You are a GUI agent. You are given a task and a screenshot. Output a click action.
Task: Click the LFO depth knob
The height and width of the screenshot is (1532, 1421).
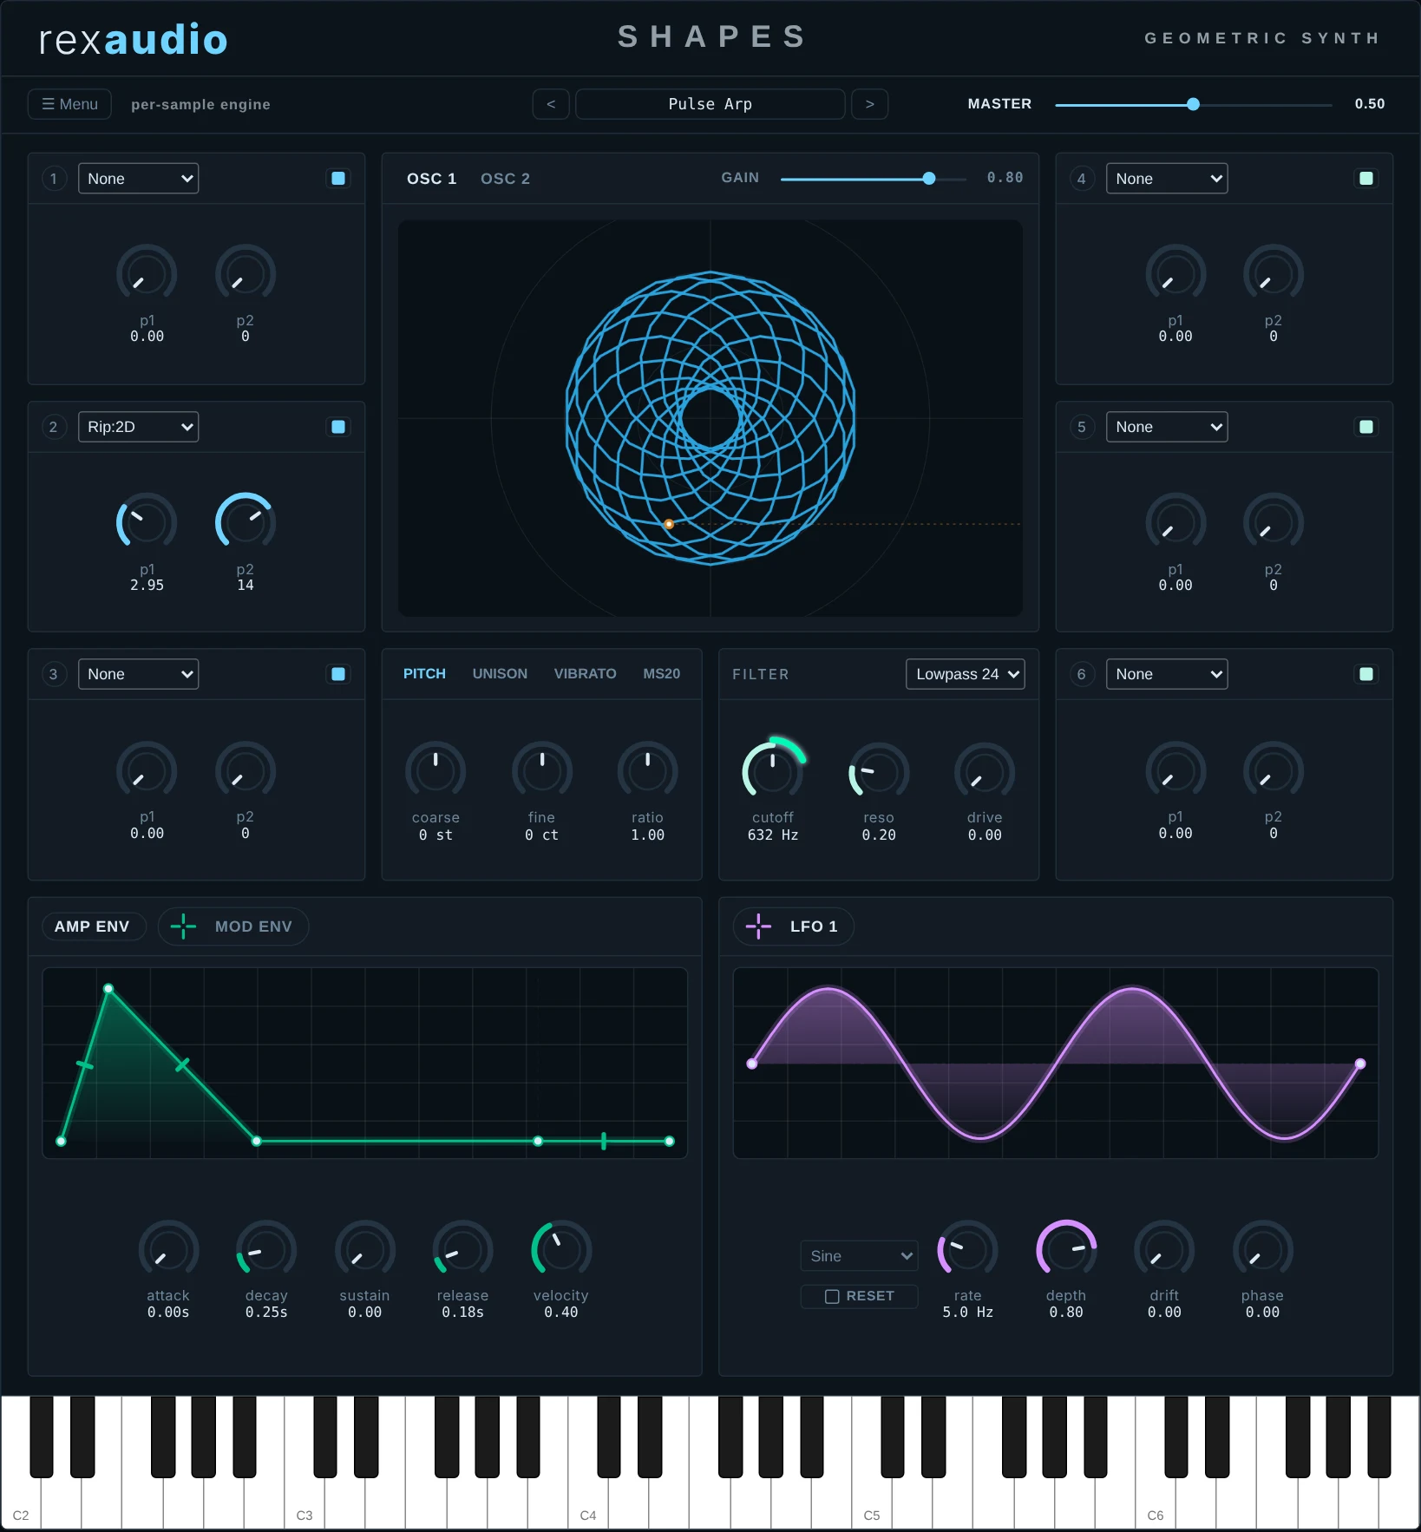pyautogui.click(x=1066, y=1249)
